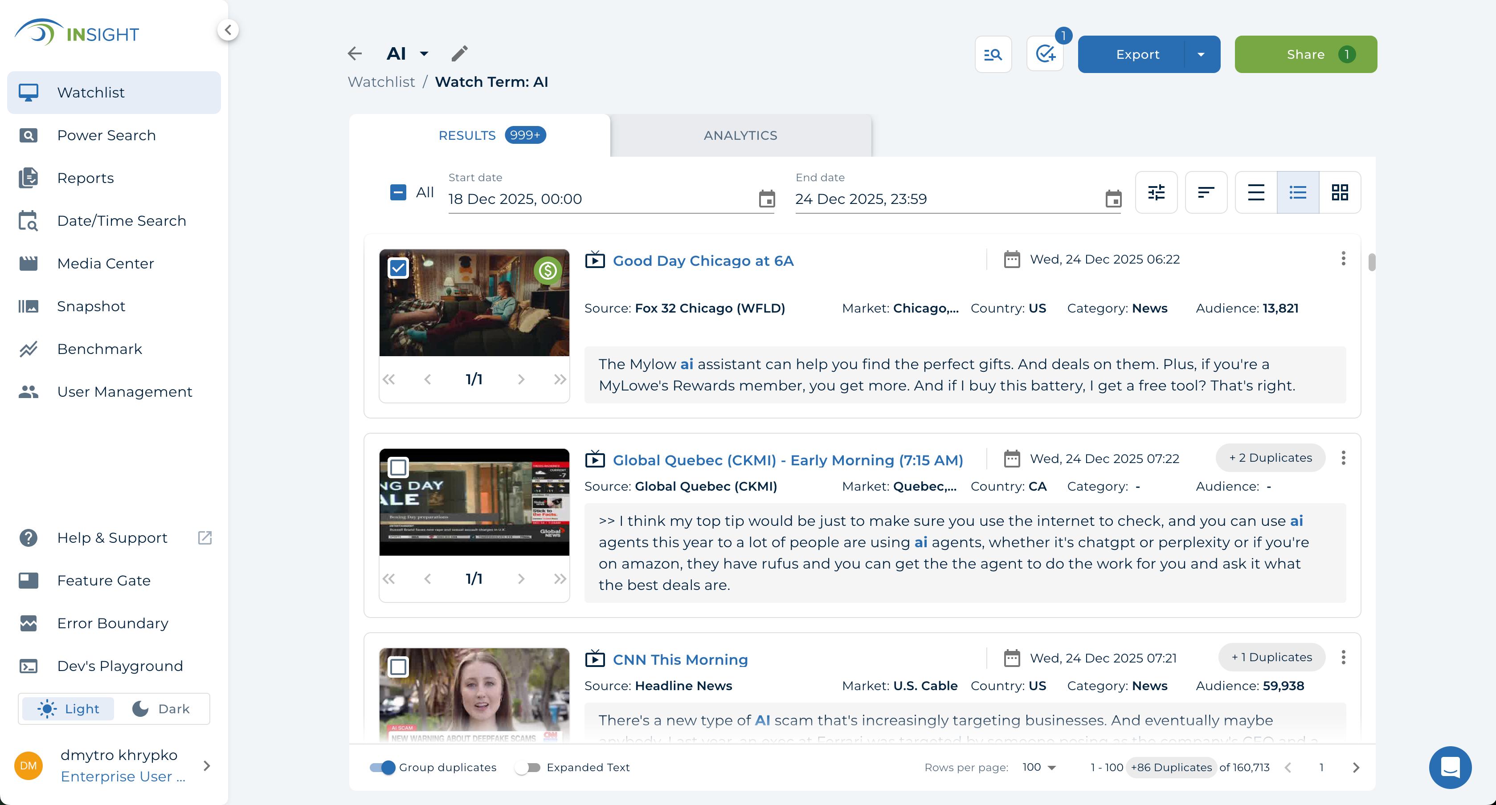Select the detailed list view
Viewport: 1496px width, 805px height.
(x=1298, y=192)
